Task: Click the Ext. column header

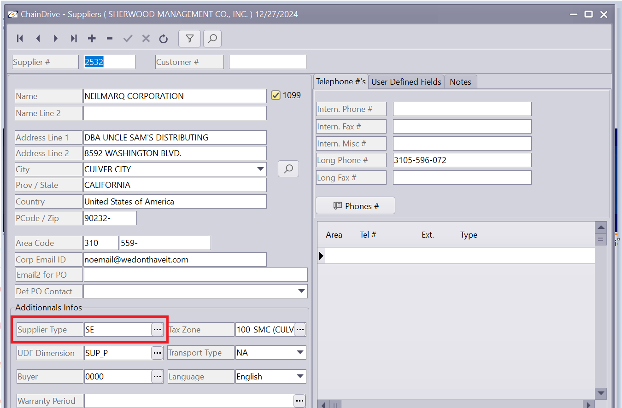Action: (428, 235)
